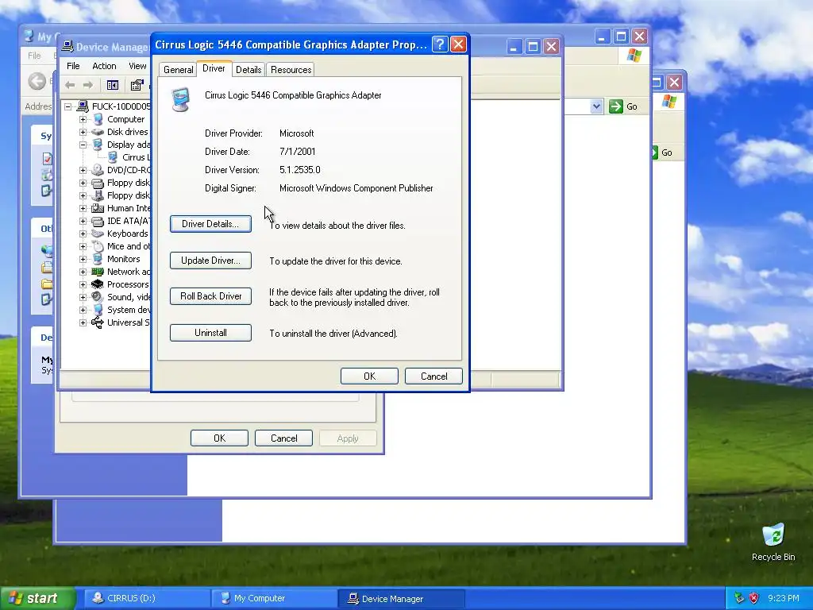Select the Processors icon
Viewport: 813px width, 610px height.
pyautogui.click(x=98, y=285)
